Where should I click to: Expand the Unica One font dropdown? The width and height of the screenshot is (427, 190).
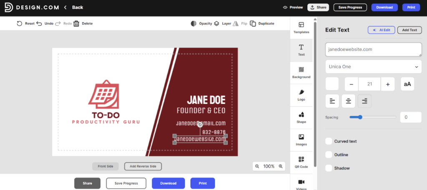[x=373, y=67]
